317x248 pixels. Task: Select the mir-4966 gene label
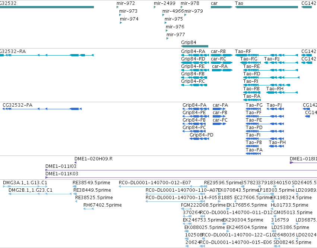click(x=173, y=11)
